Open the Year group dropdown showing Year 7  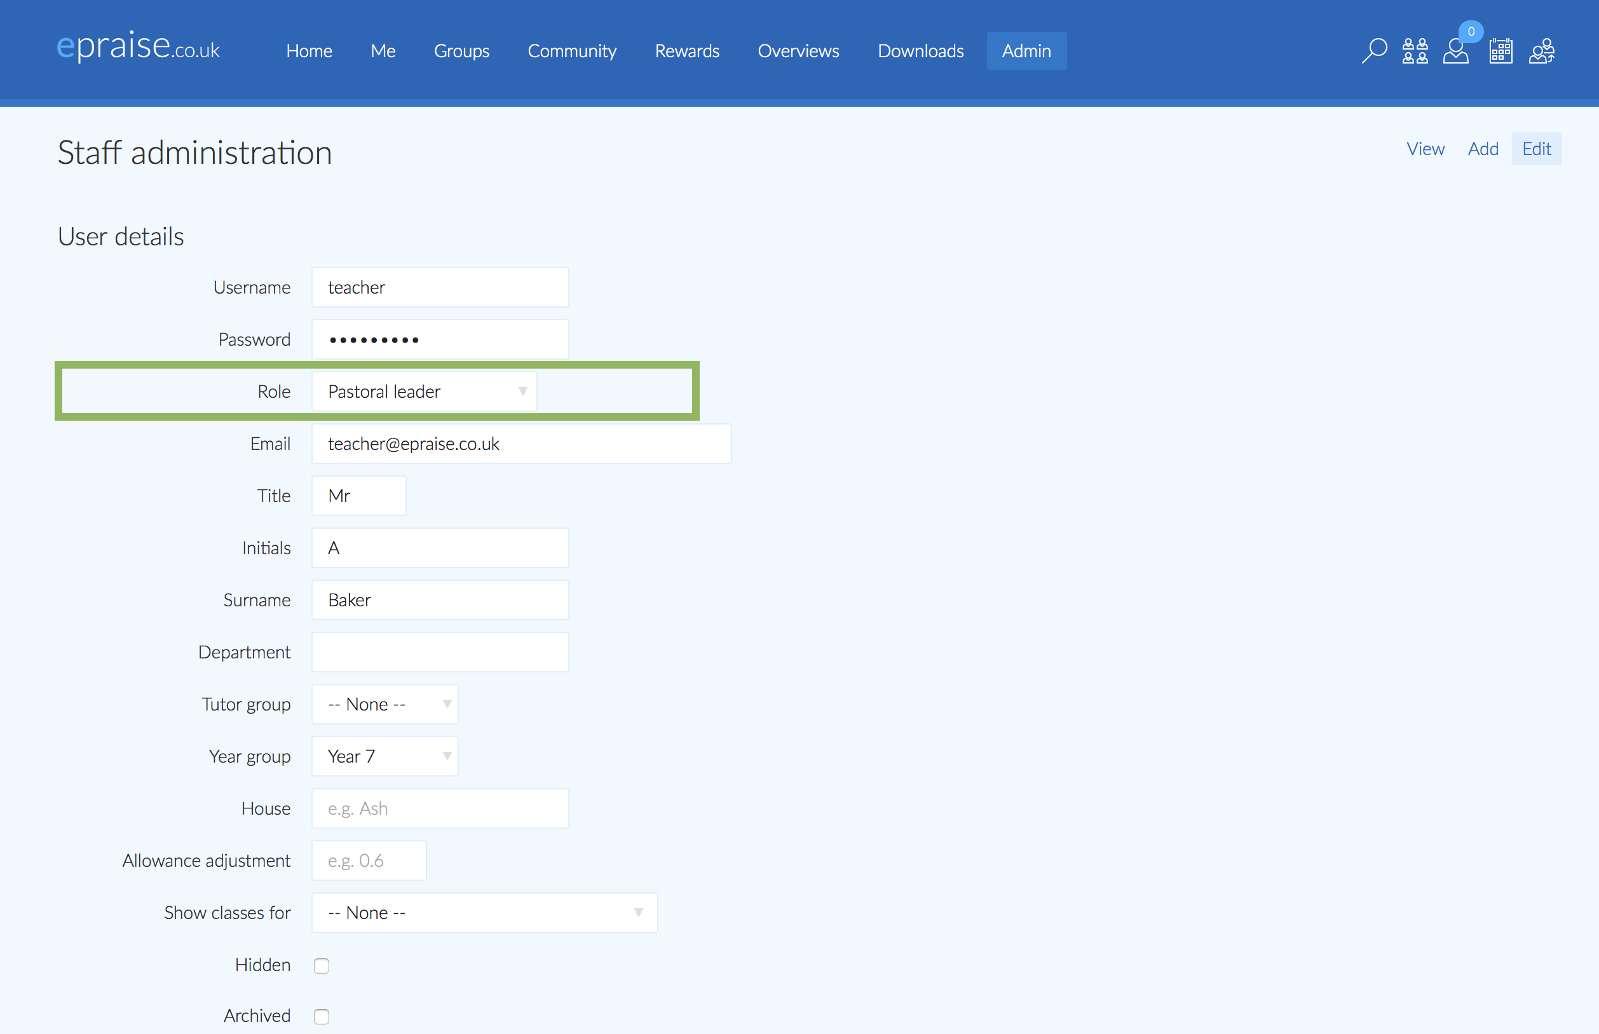tap(384, 756)
